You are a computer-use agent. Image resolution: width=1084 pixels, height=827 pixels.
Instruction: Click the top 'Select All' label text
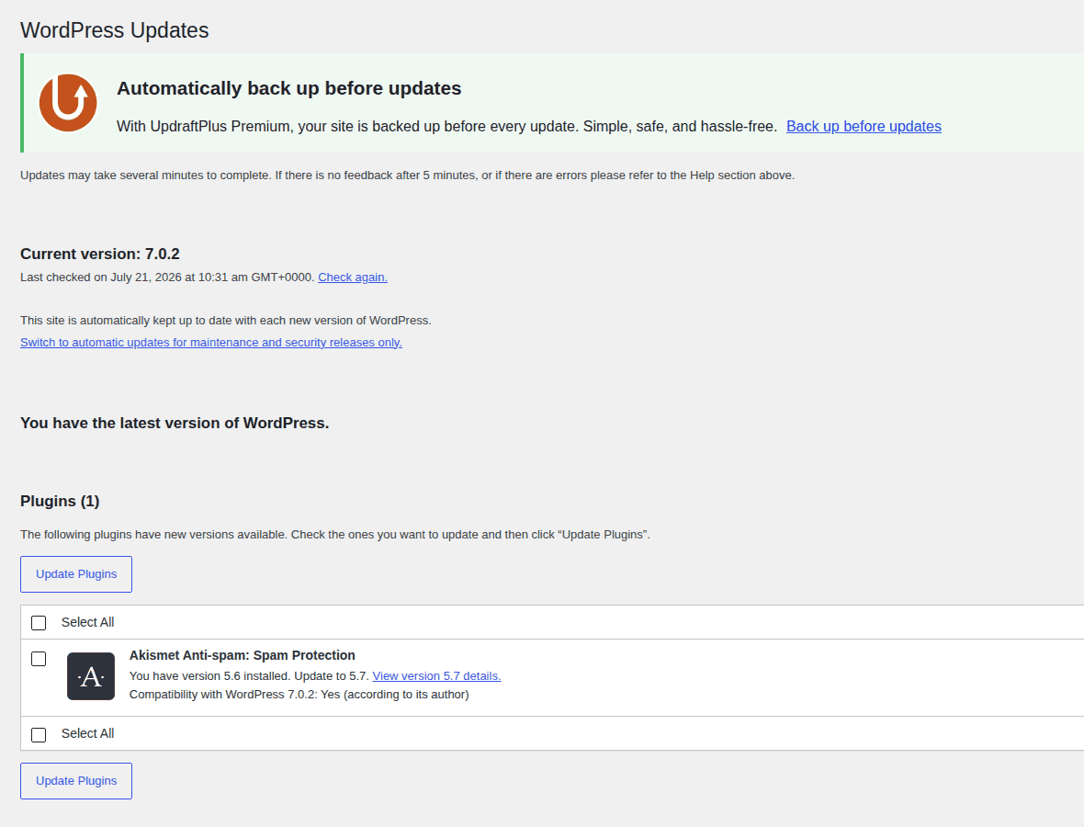tap(88, 622)
